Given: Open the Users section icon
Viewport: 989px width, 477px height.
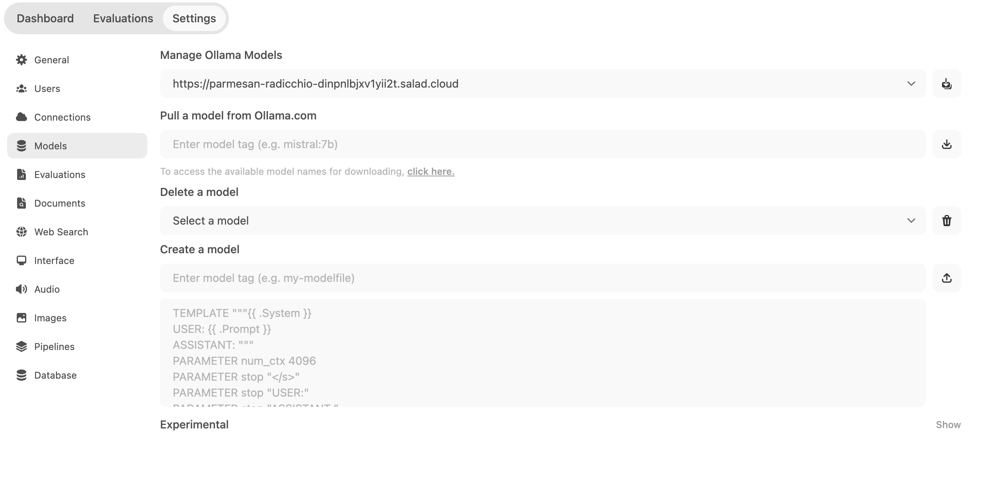Looking at the screenshot, I should click(x=21, y=88).
